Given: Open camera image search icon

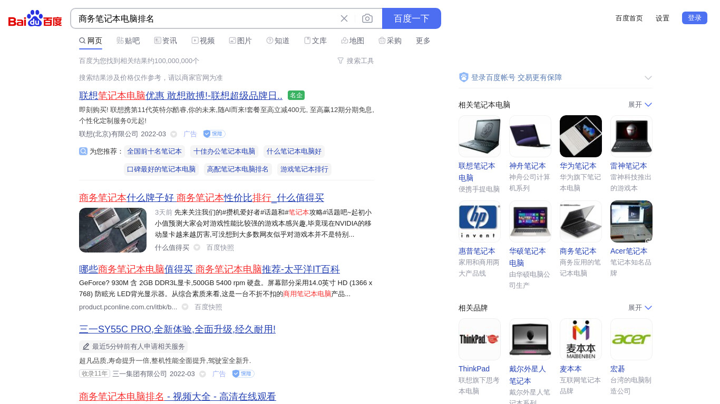Looking at the screenshot, I should coord(367,18).
